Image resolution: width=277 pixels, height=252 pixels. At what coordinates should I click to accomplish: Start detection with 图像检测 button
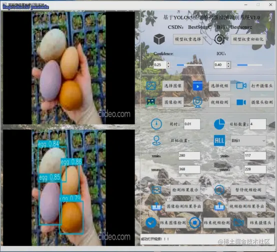173,102
